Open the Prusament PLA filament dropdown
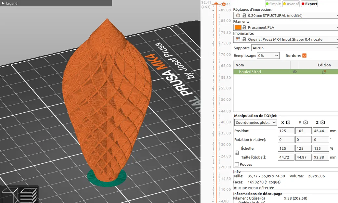 286,27
